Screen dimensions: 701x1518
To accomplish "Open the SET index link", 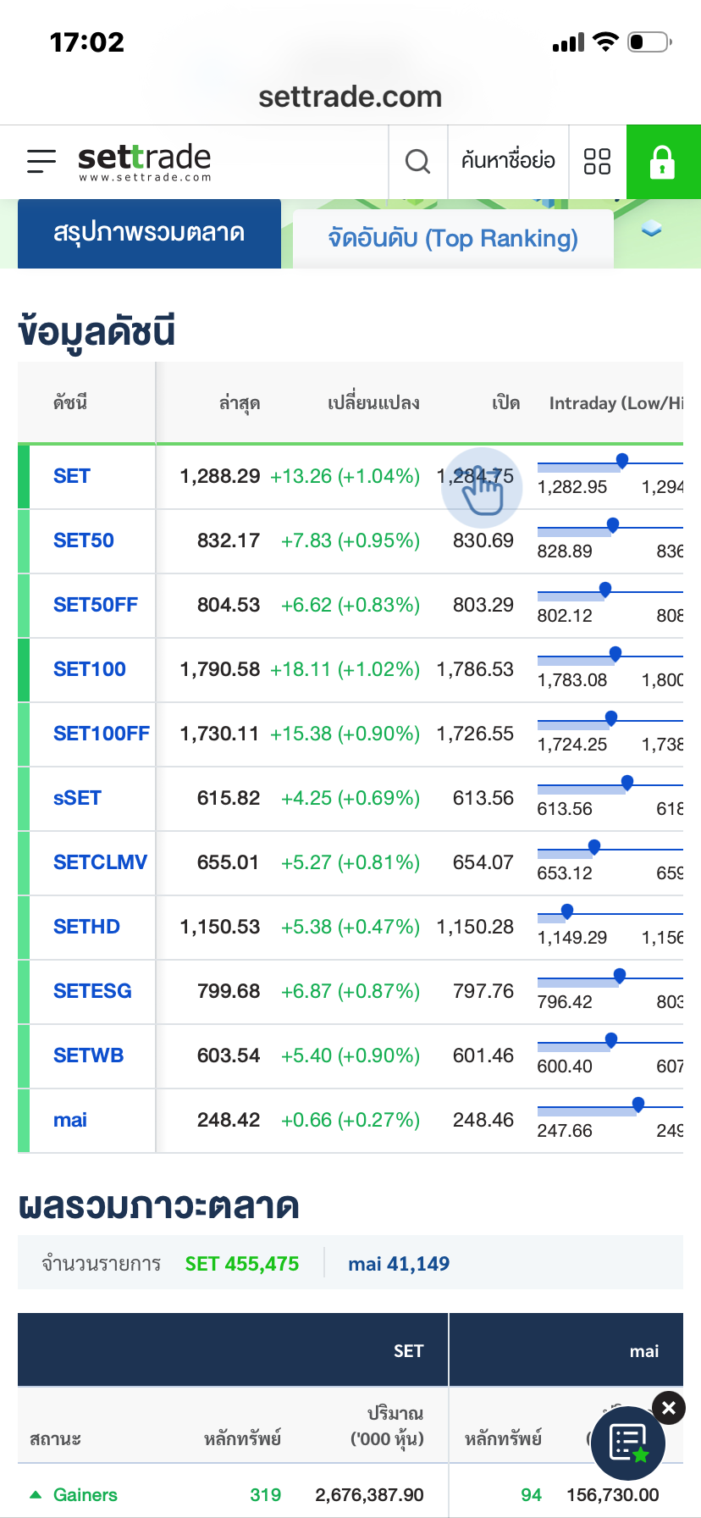I will pos(72,476).
